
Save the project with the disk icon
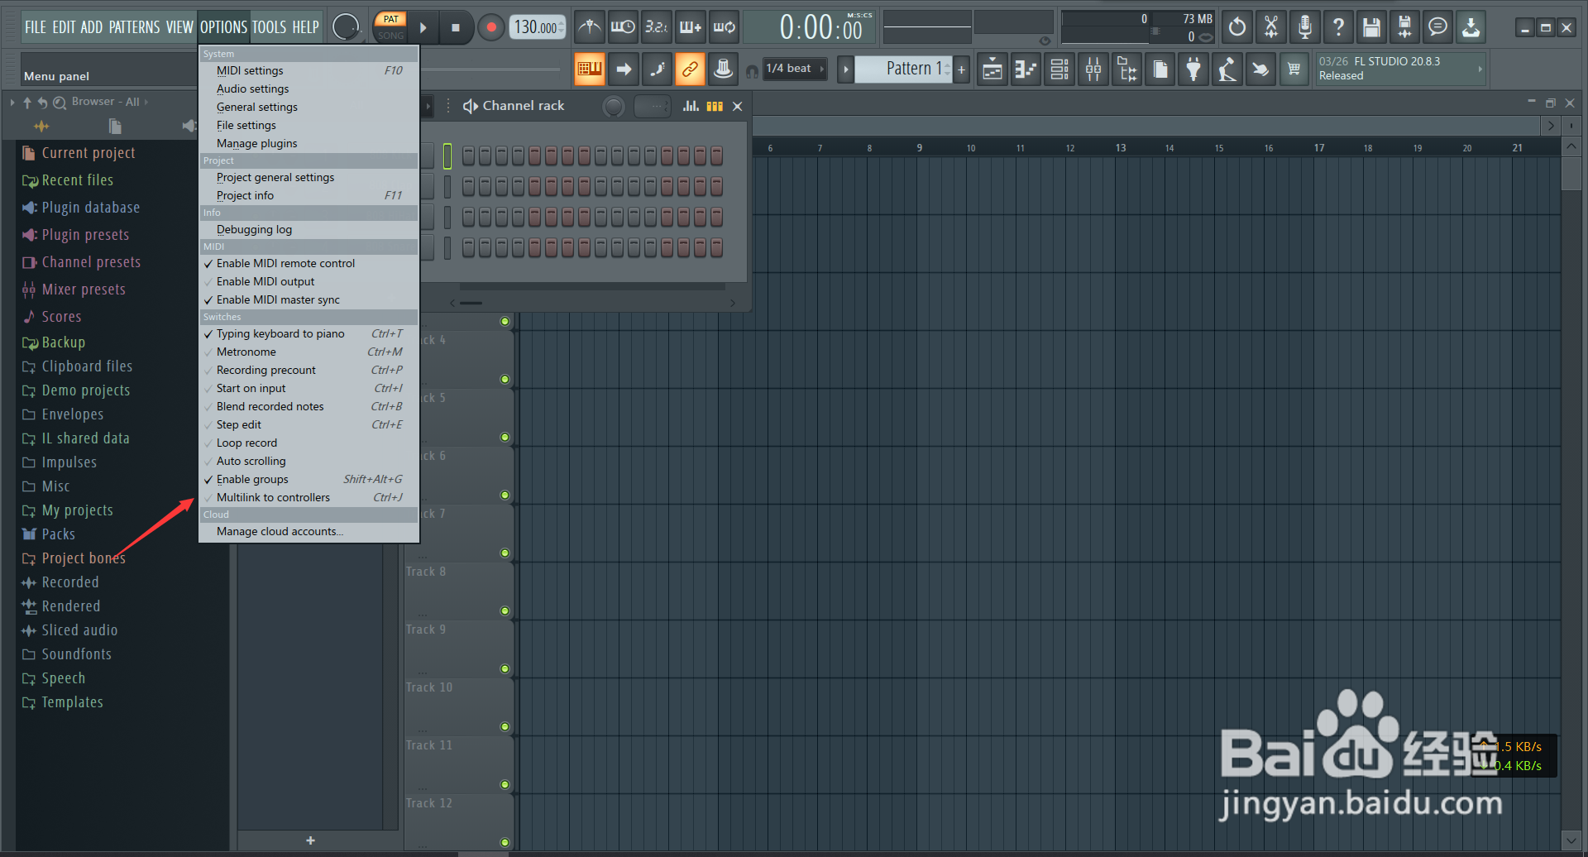pos(1371,26)
